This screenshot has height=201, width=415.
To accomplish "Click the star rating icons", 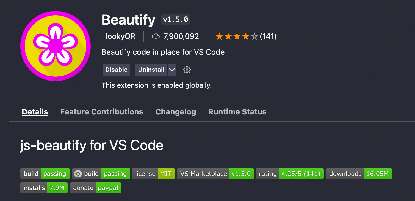I will click(237, 36).
